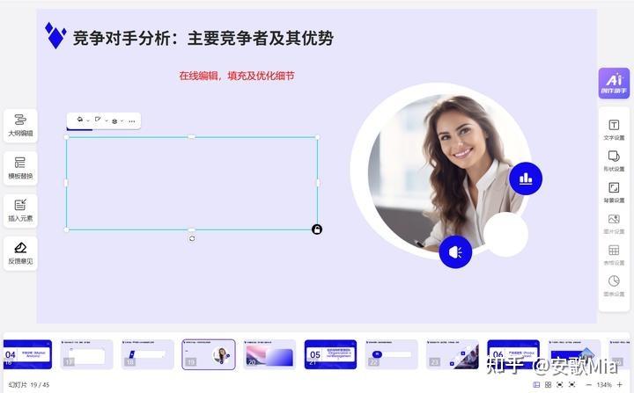Open the 模板替换 template replace tool
Image resolution: width=634 pixels, height=393 pixels.
coord(20,169)
